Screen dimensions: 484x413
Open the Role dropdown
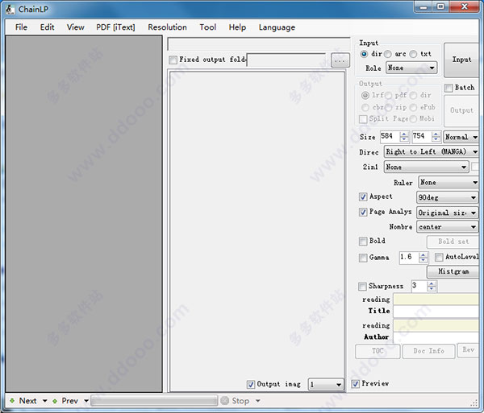point(411,68)
